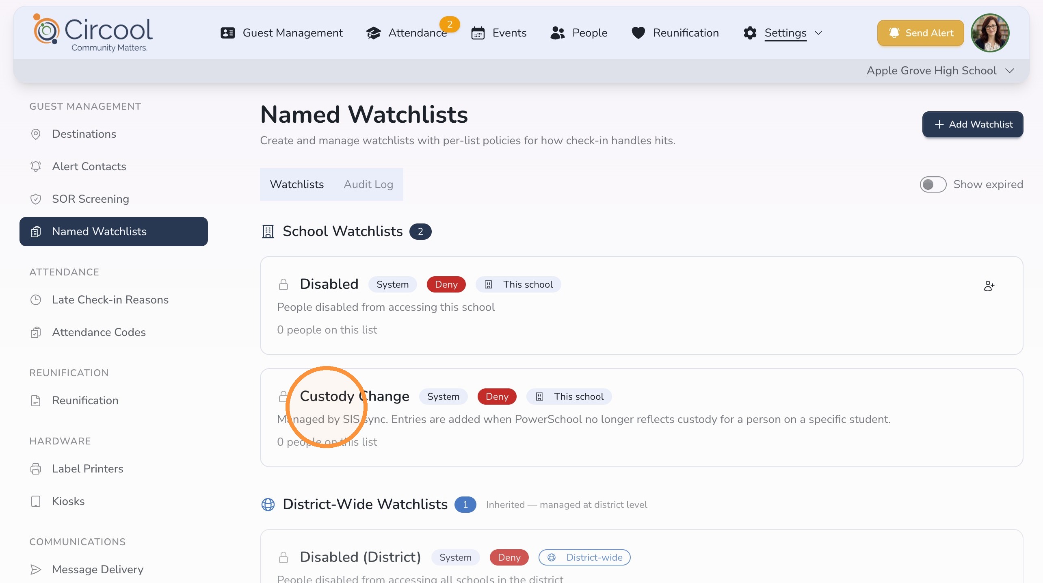
Task: Click the This school badge on Custody Change
Action: (x=569, y=397)
